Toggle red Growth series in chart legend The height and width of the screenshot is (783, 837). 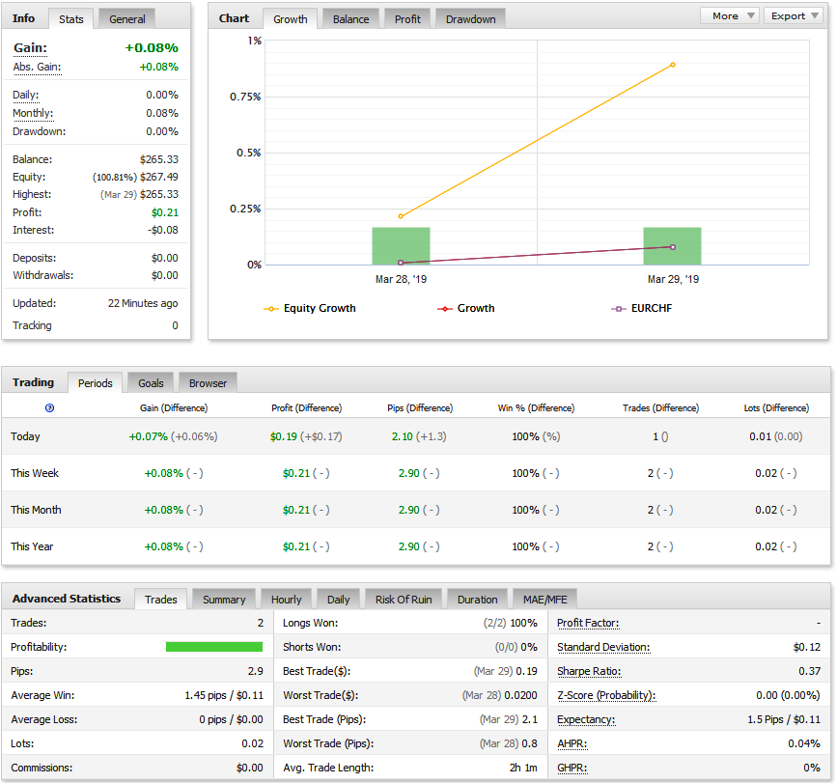click(x=466, y=309)
